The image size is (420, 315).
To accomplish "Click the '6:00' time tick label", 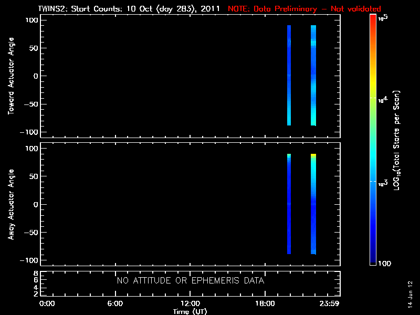I will coord(115,303).
